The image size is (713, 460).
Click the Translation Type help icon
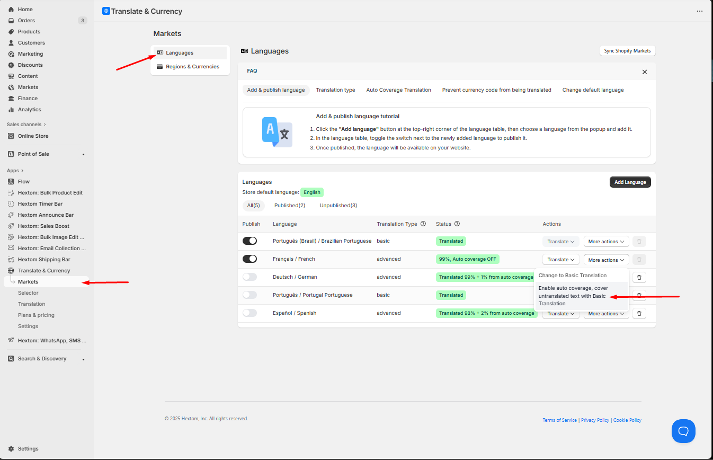pos(423,224)
